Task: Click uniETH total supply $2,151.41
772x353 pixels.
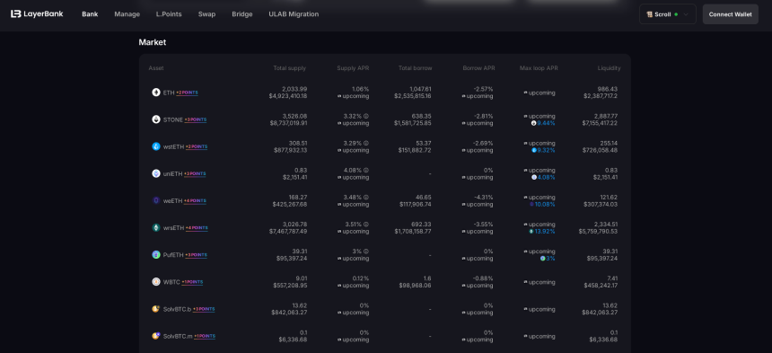Action: (295, 177)
